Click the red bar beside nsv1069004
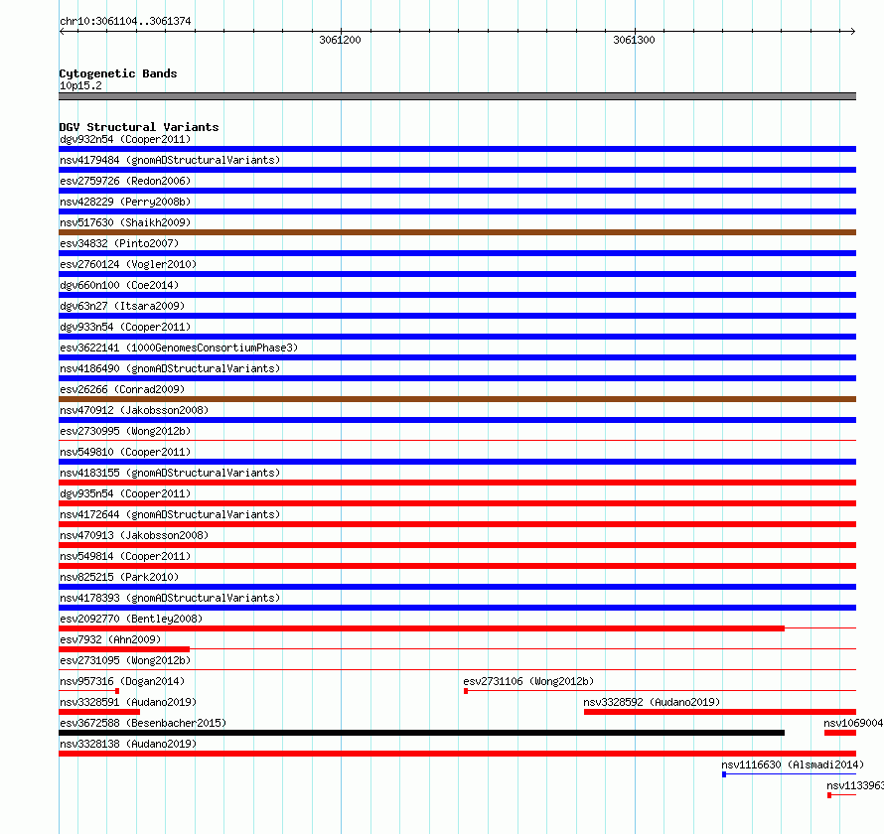Viewport: 884px width, 834px height. coord(840,733)
